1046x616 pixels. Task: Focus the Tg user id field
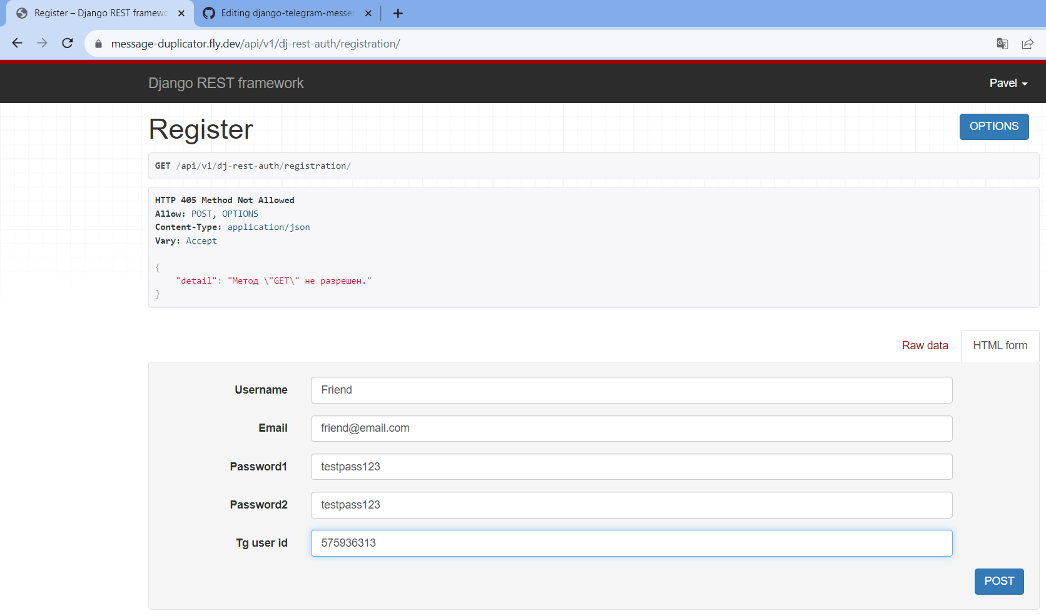[631, 543]
